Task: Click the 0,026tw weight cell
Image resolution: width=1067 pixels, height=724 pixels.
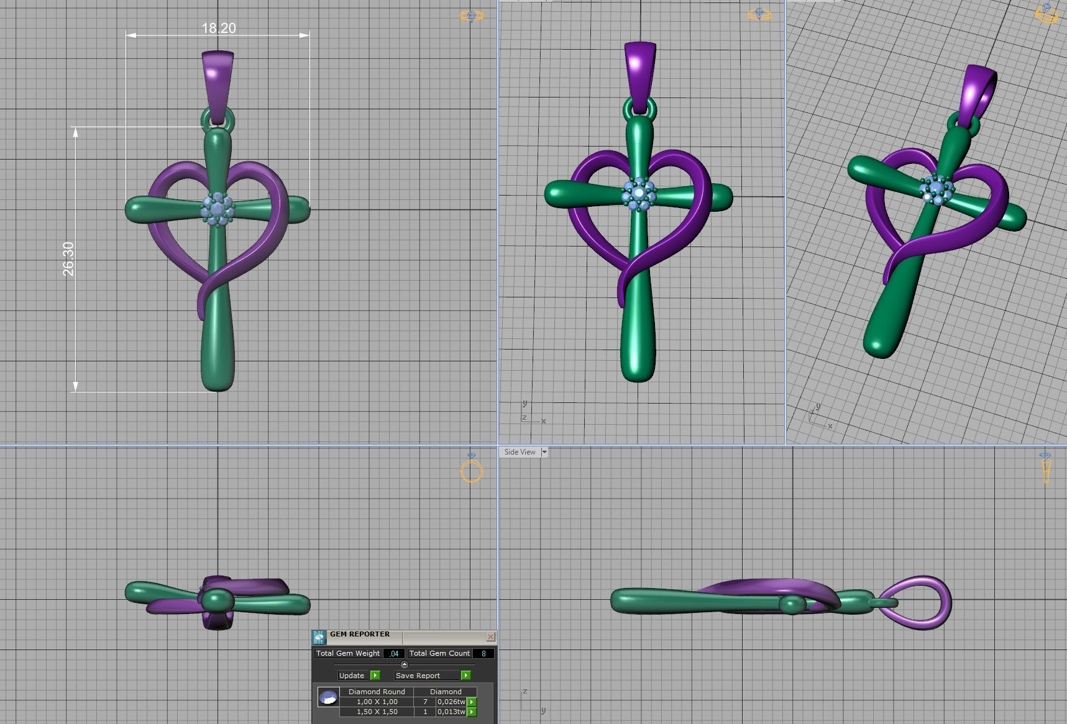Action: pyautogui.click(x=451, y=702)
